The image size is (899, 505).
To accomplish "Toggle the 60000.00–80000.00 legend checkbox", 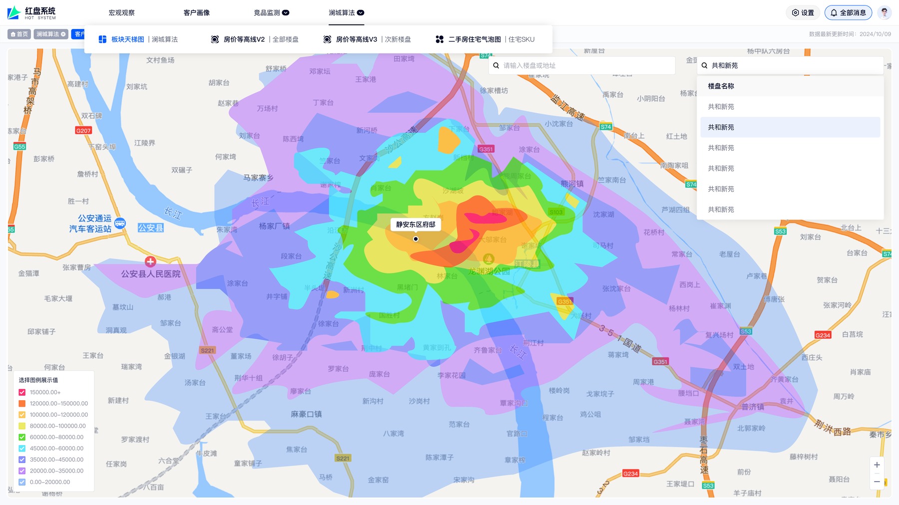I will click(x=22, y=437).
